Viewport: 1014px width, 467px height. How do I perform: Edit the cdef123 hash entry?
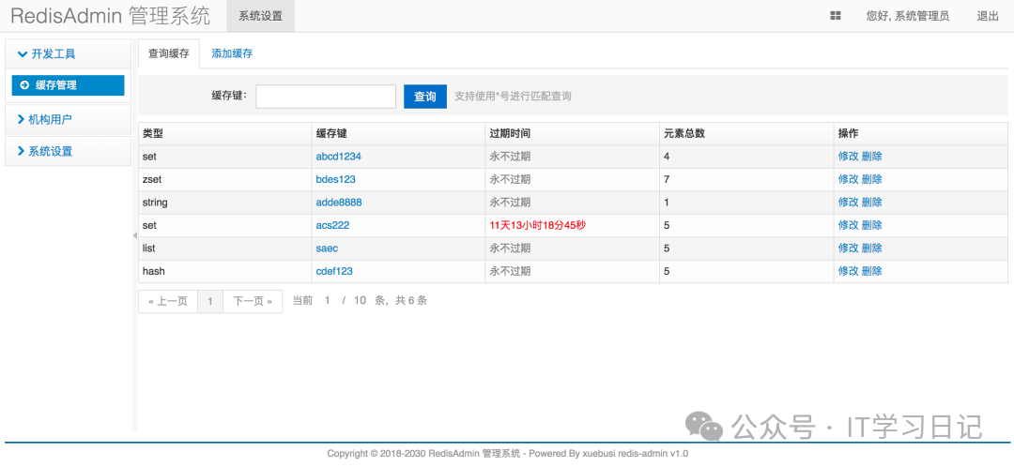pos(848,271)
